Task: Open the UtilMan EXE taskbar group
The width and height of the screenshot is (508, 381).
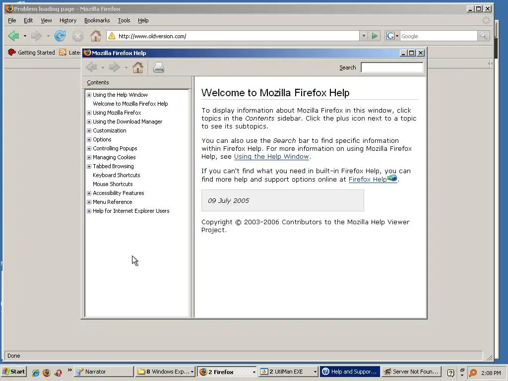Action: pos(288,372)
